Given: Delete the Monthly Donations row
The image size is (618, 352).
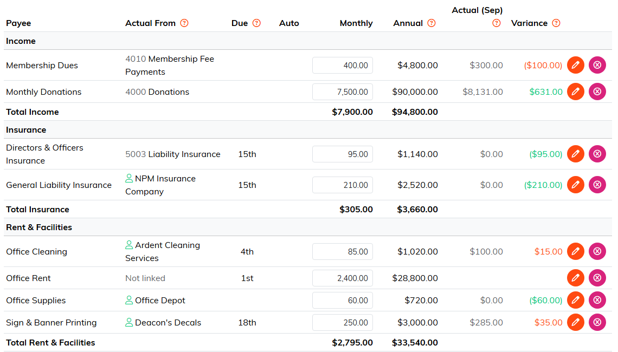Looking at the screenshot, I should tap(597, 92).
